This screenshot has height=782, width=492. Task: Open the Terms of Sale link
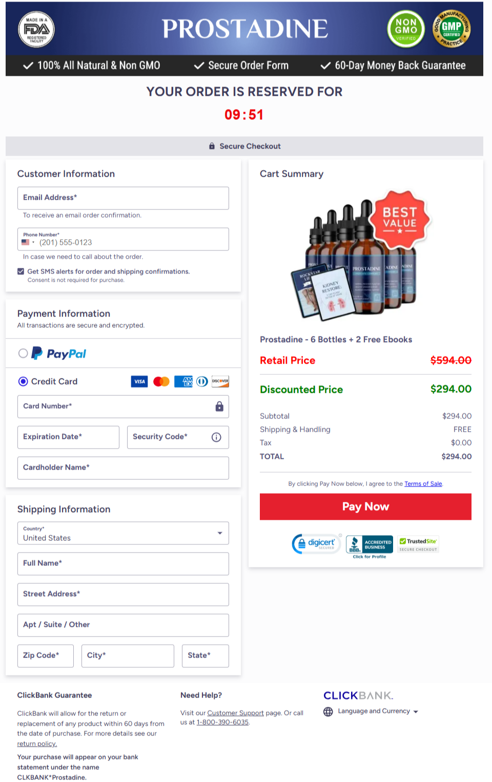(x=423, y=483)
